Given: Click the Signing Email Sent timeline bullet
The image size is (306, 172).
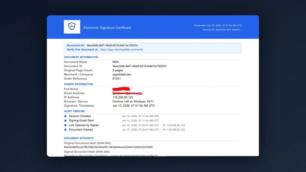Looking at the screenshot, I should tap(65, 121).
